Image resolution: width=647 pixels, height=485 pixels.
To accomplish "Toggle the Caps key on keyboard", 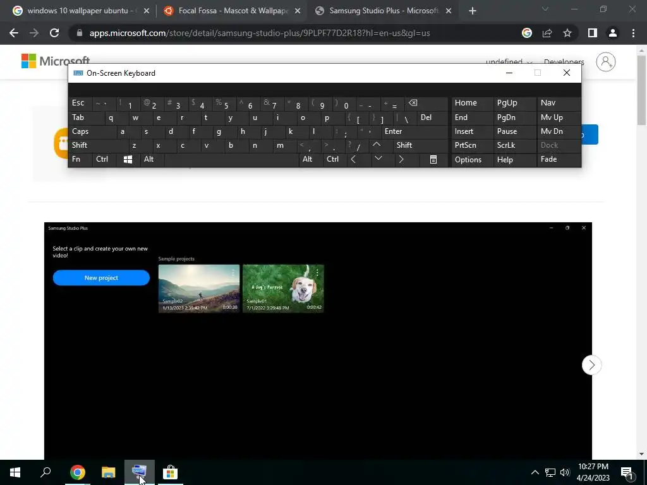I will [92, 131].
